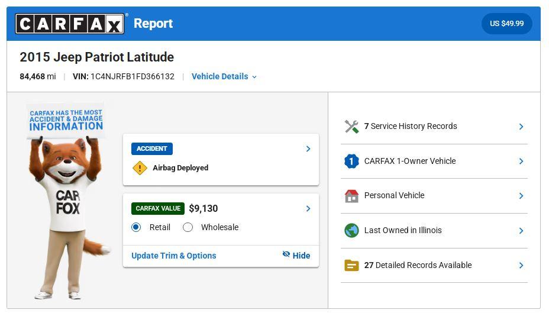Open CARFAX 1-Owner Vehicle chevron

pos(521,162)
